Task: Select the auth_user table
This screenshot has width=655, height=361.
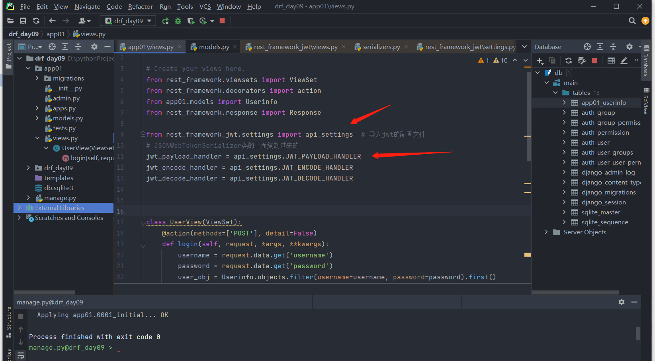Action: pos(595,143)
